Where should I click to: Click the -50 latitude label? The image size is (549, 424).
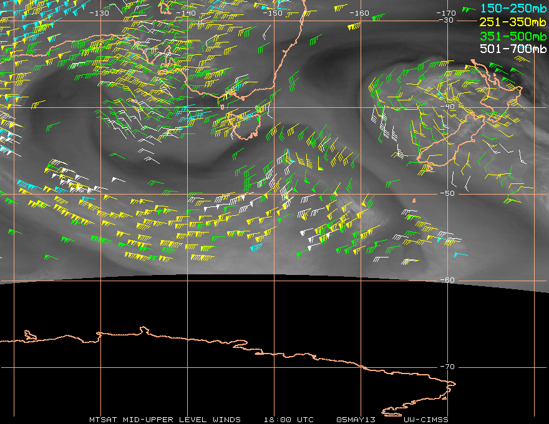[448, 193]
